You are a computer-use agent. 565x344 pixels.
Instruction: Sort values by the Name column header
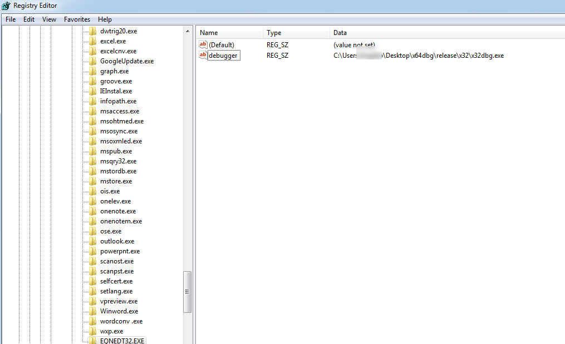pos(228,33)
